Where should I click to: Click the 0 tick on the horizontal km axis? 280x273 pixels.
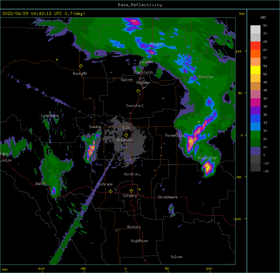(x=125, y=268)
